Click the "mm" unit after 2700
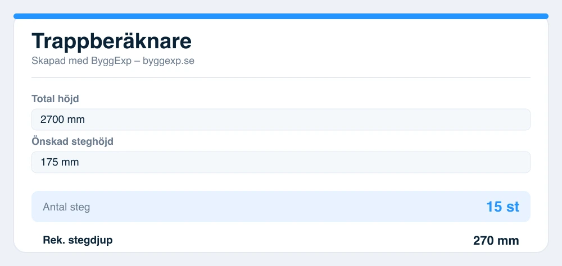 76,120
